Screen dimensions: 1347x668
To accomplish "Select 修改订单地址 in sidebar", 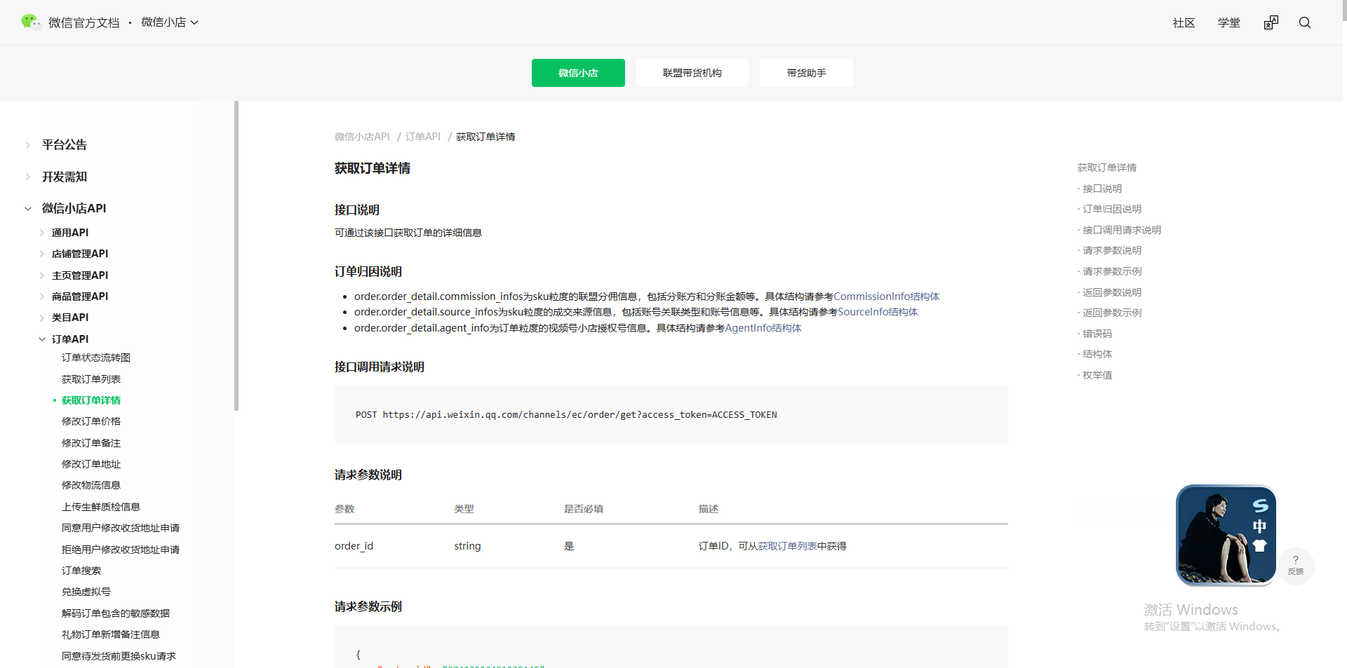I will (x=91, y=464).
